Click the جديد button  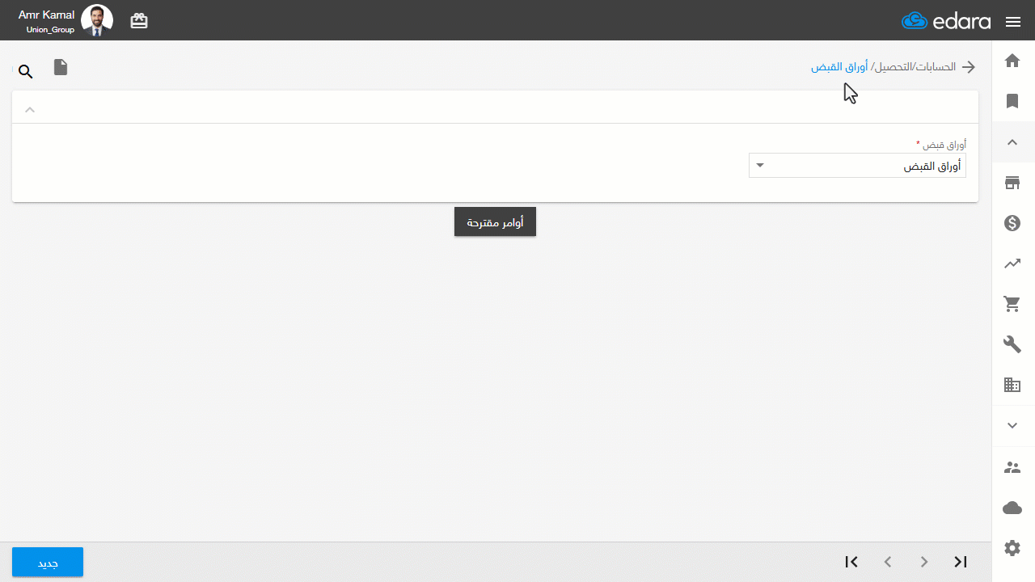[x=48, y=562]
